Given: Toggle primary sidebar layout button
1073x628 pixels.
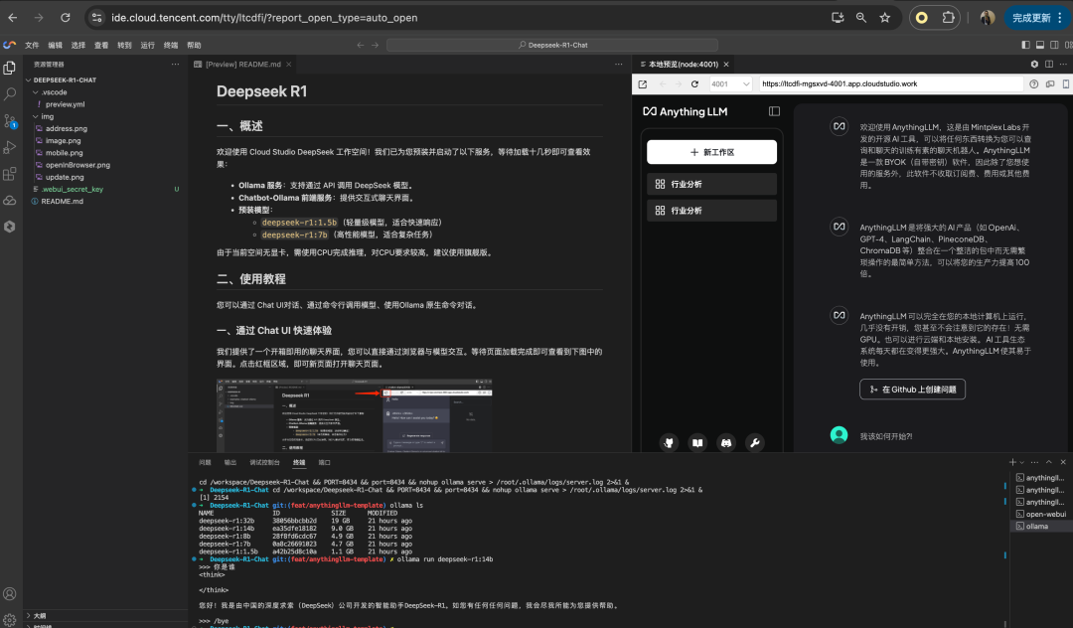Looking at the screenshot, I should coord(1025,45).
